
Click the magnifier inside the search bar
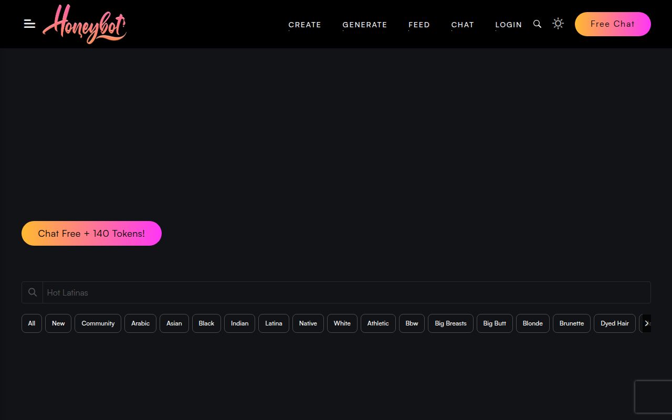pos(32,292)
